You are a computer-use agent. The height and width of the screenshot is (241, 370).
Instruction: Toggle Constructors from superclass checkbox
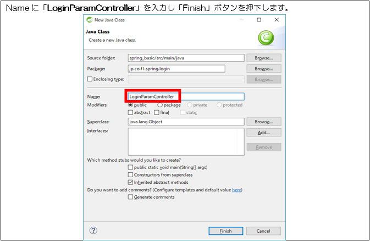[130, 174]
